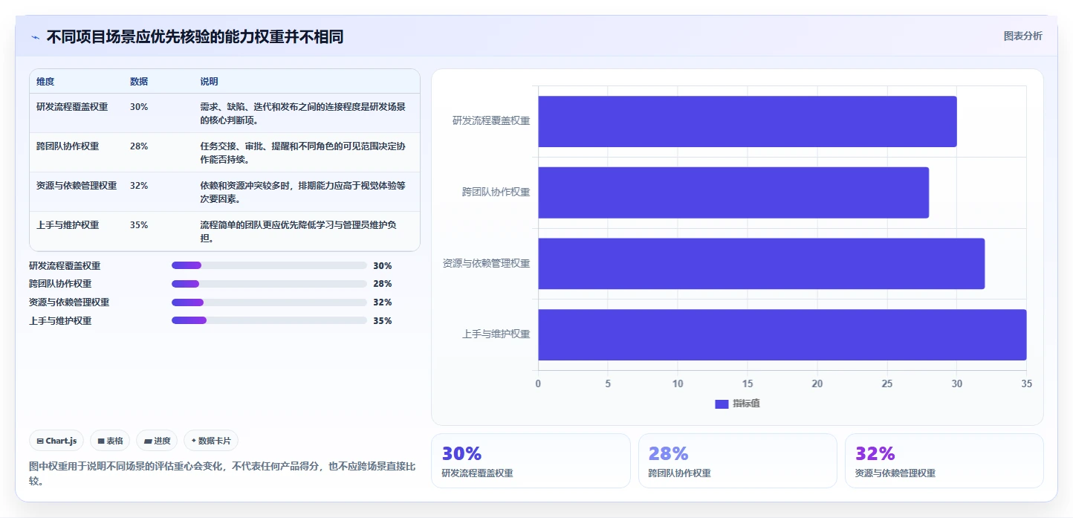1073x518 pixels.
Task: Click the x-axis tick labeled 20
Action: 817,383
